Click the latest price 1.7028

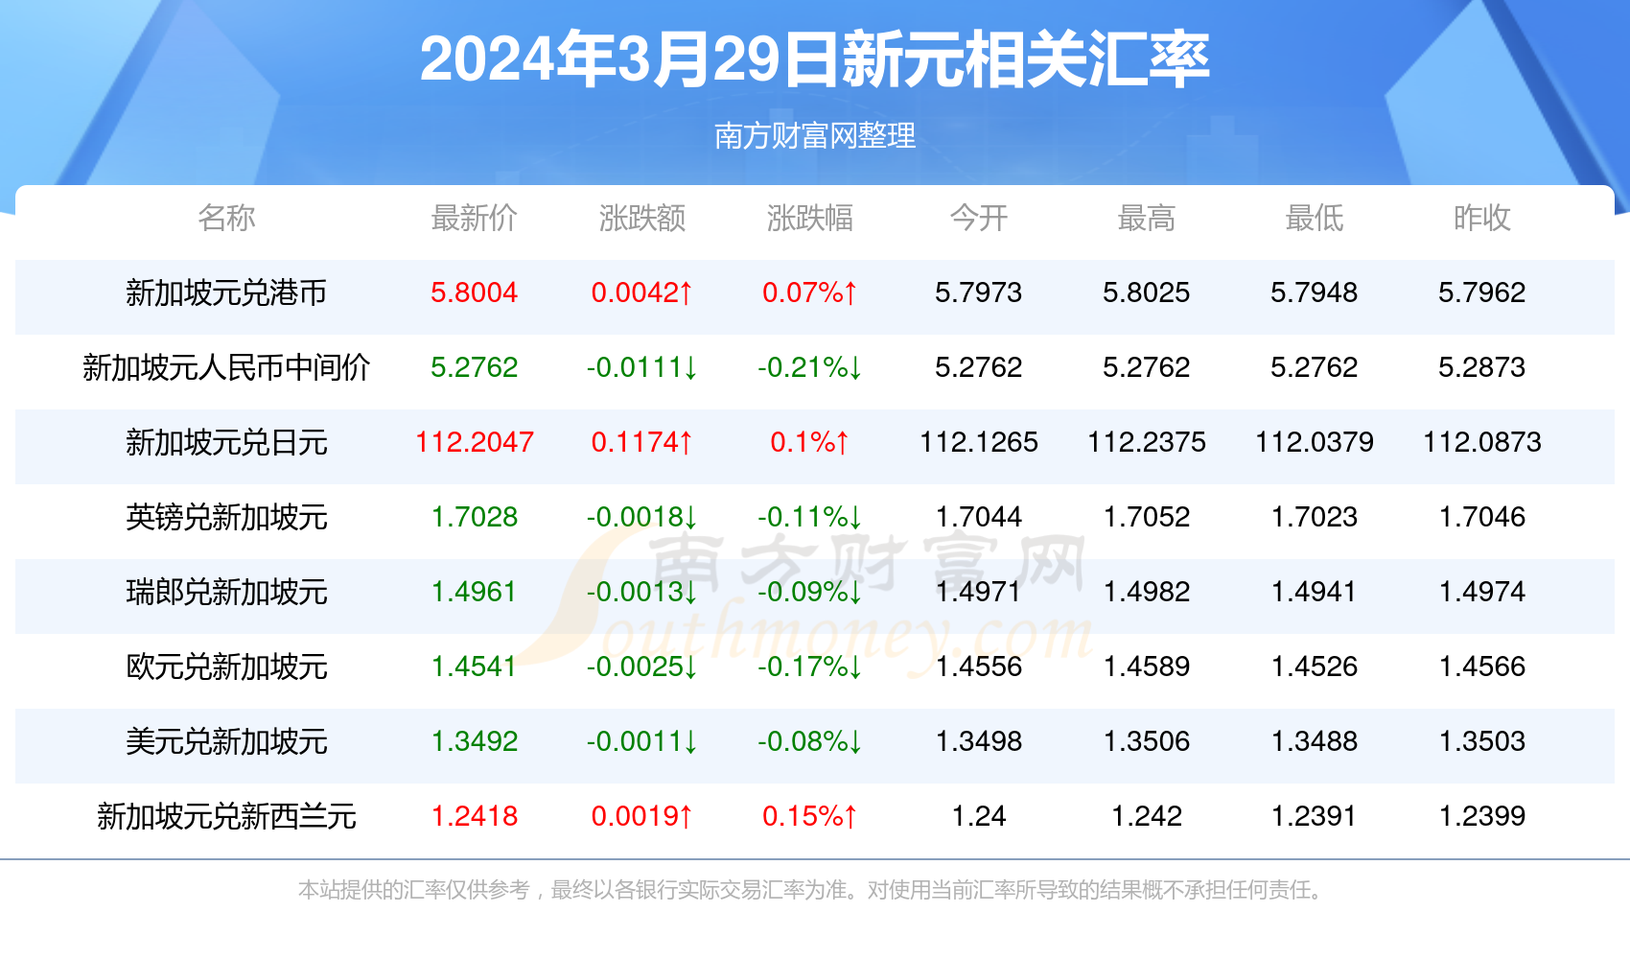click(x=475, y=517)
